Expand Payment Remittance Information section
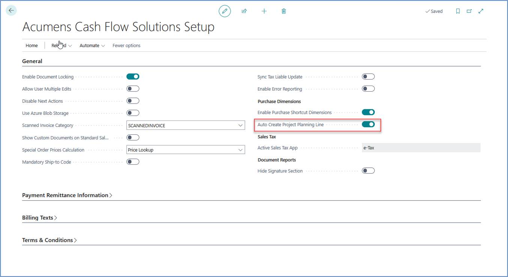Screen dimensions: 508x277 67,195
